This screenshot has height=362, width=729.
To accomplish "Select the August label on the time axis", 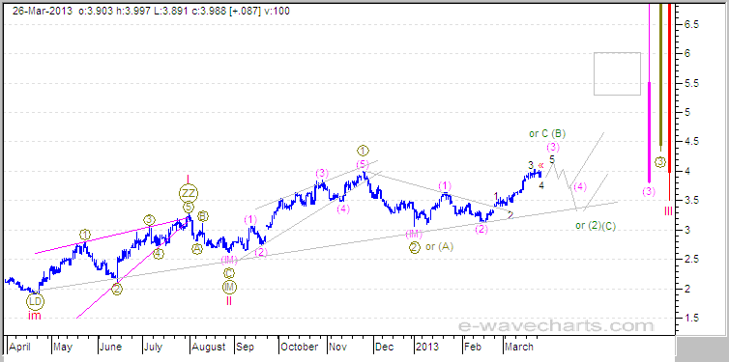I will tap(209, 347).
